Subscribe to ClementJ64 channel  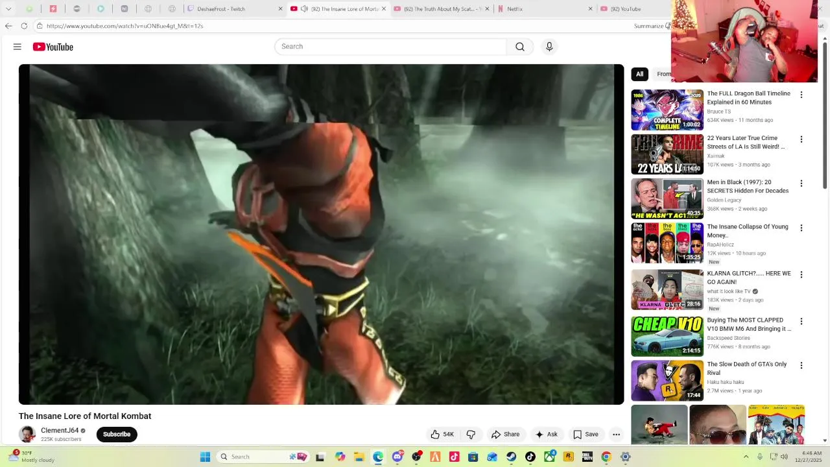click(x=117, y=435)
